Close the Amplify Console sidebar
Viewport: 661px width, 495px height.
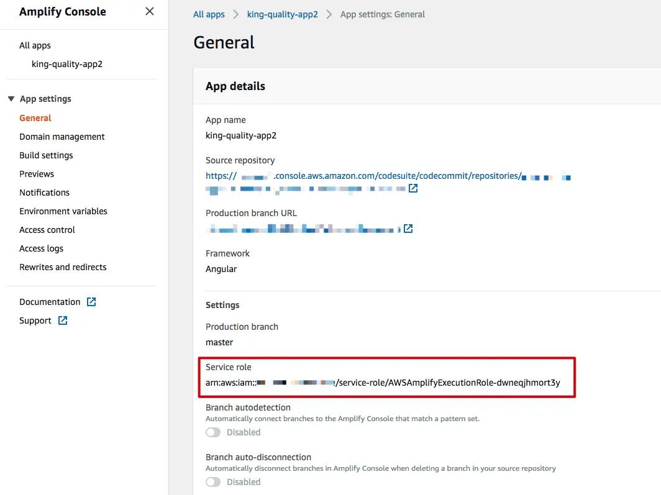[150, 11]
